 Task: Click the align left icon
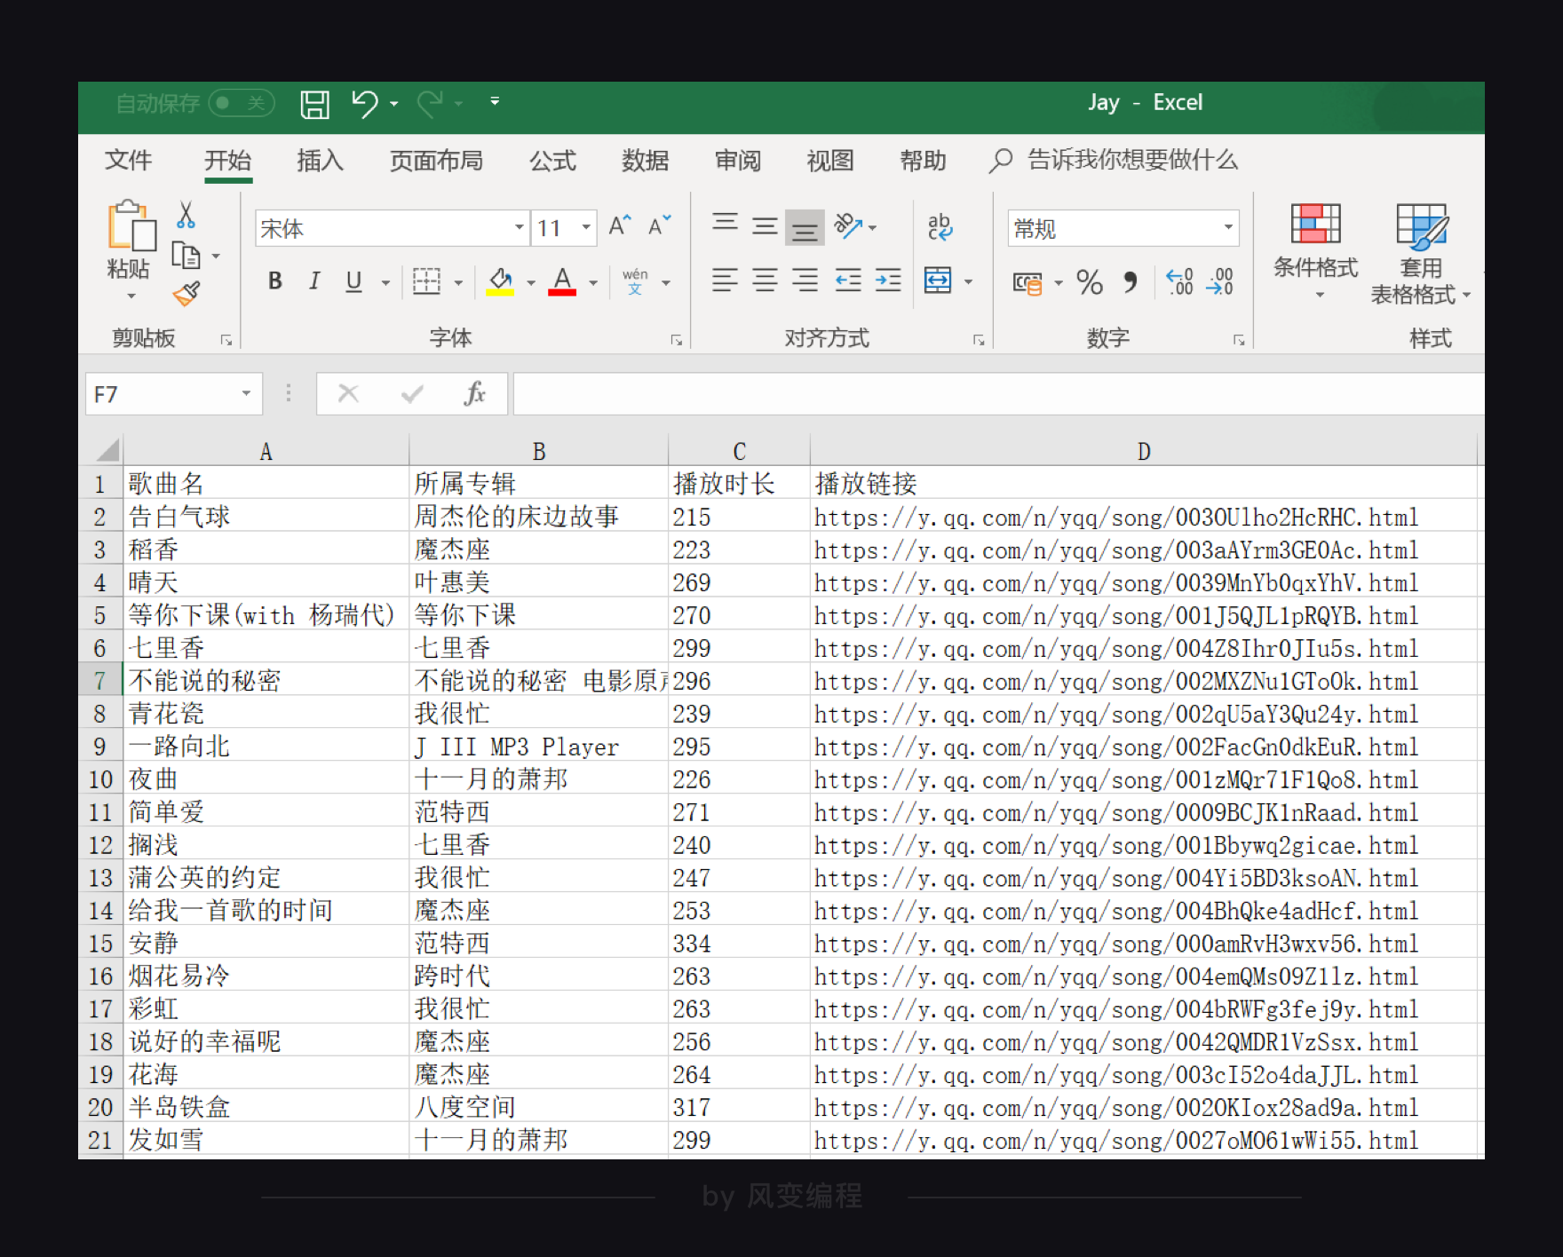tap(725, 281)
